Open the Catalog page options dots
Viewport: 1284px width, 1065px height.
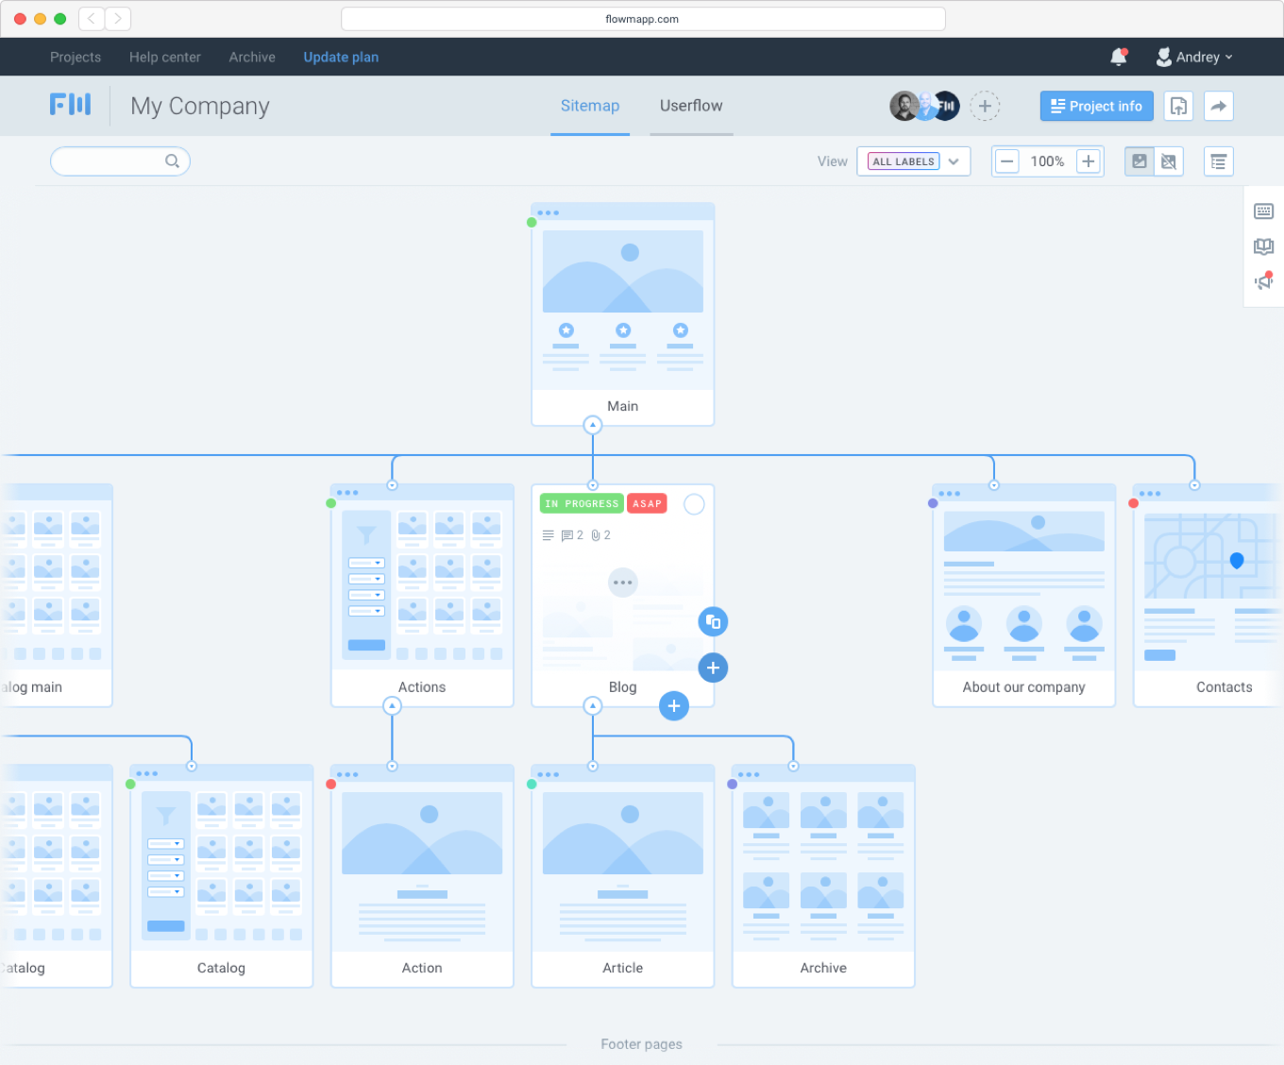click(x=146, y=773)
